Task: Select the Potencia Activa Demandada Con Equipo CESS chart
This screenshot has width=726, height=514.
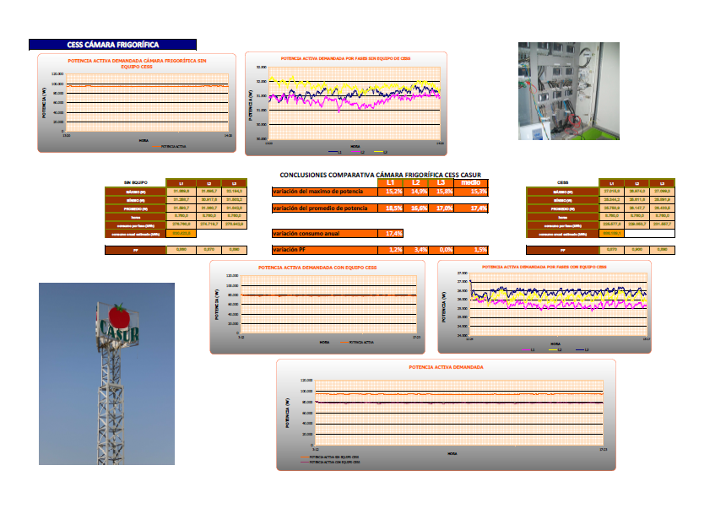Action: [x=317, y=306]
